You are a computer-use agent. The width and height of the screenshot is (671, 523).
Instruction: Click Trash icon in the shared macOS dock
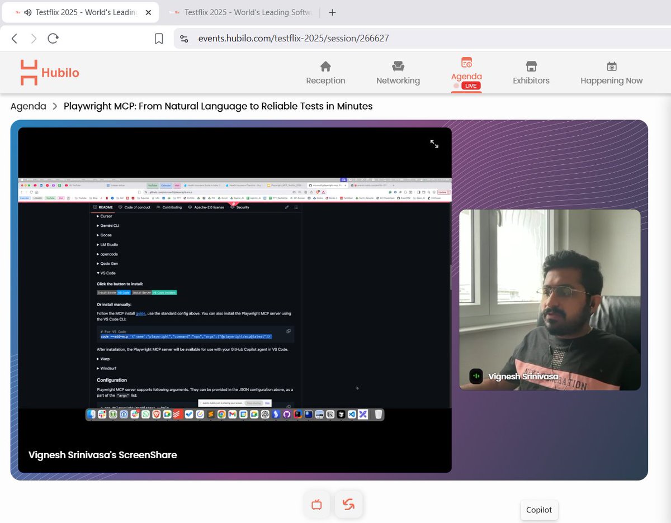[379, 414]
